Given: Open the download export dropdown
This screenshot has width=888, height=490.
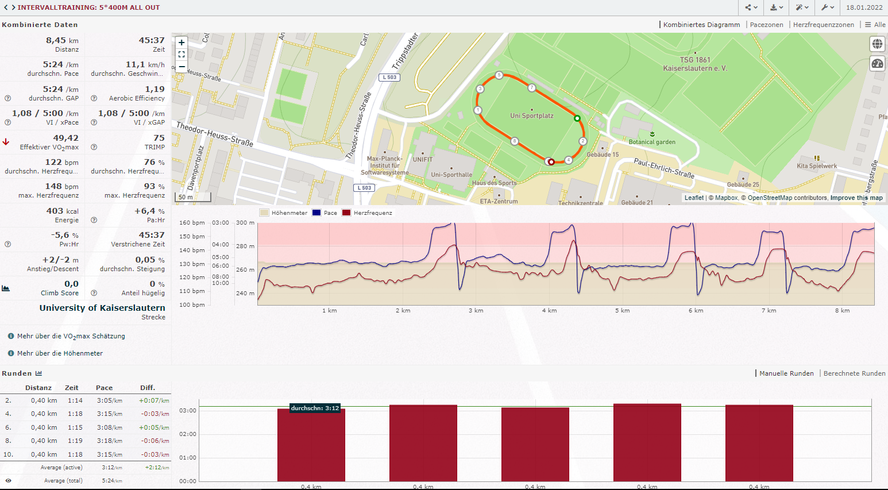Looking at the screenshot, I should [x=777, y=7].
